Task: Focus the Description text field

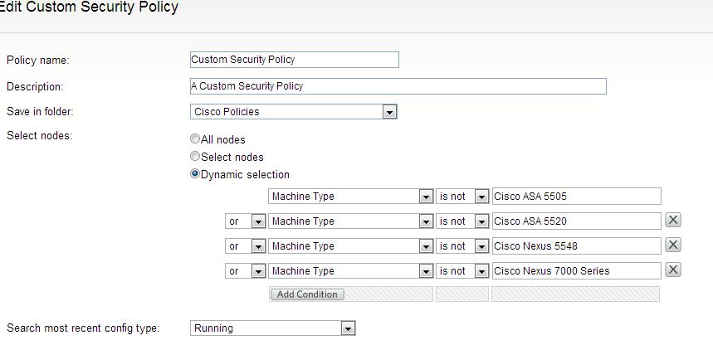Action: [398, 86]
